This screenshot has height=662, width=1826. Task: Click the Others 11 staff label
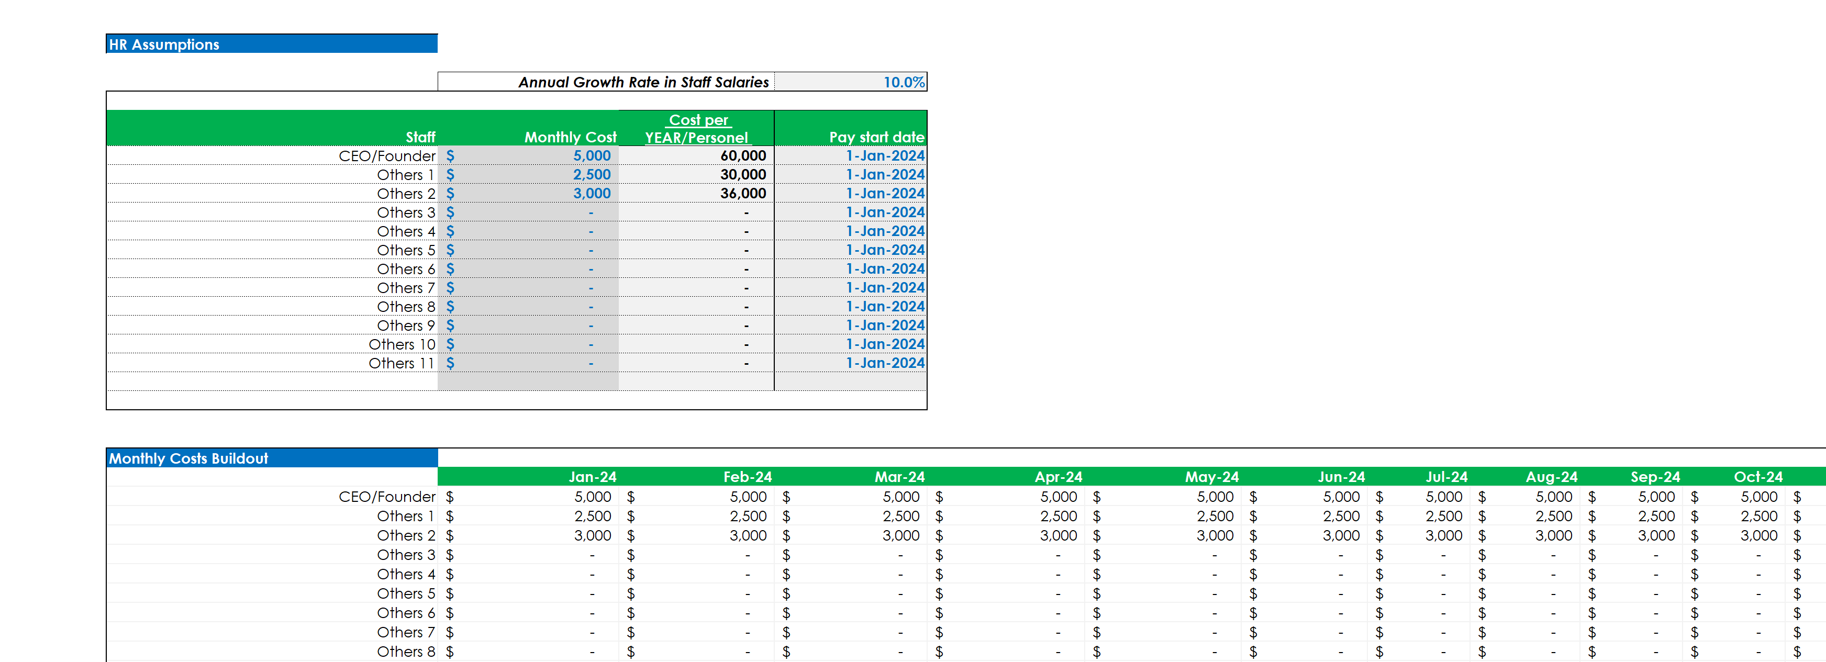tap(401, 363)
